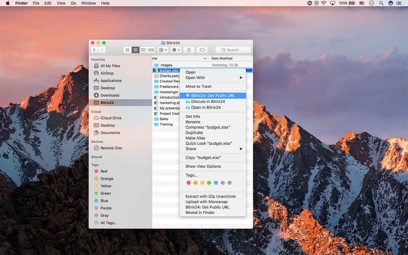The width and height of the screenshot is (408, 255).
Task: Open AirDrop in the sidebar
Action: point(107,73)
